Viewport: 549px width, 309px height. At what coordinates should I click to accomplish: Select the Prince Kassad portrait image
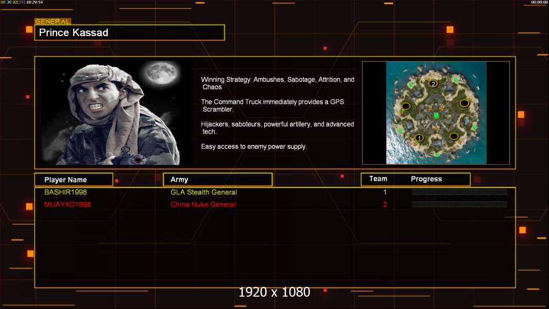(x=116, y=113)
